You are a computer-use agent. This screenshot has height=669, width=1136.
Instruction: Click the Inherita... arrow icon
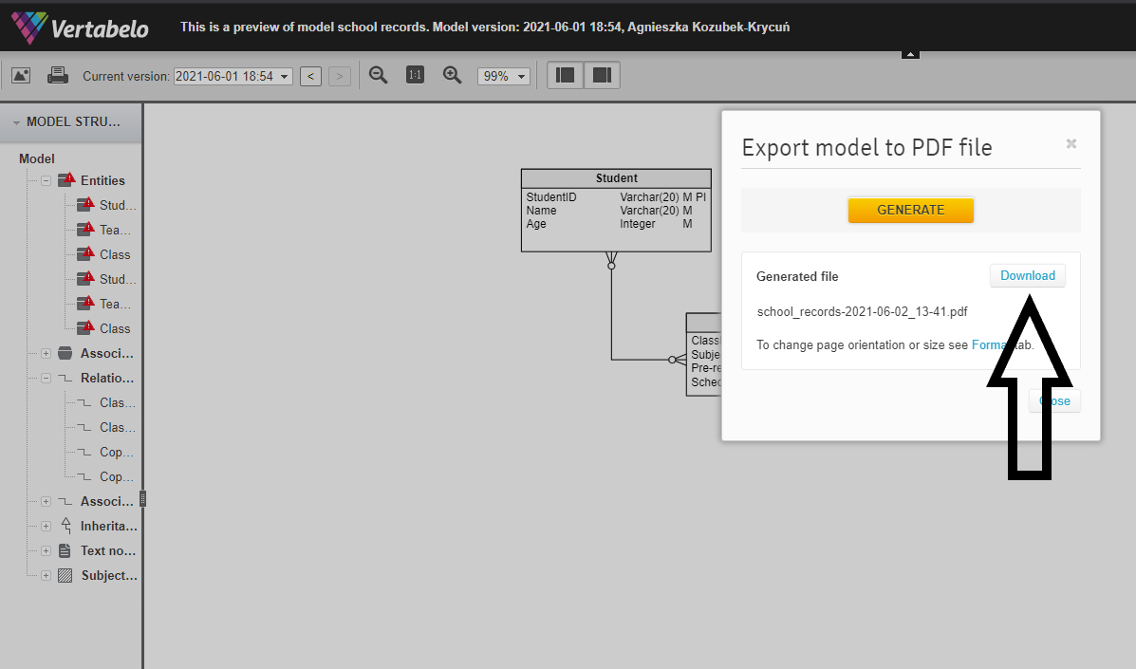click(65, 526)
